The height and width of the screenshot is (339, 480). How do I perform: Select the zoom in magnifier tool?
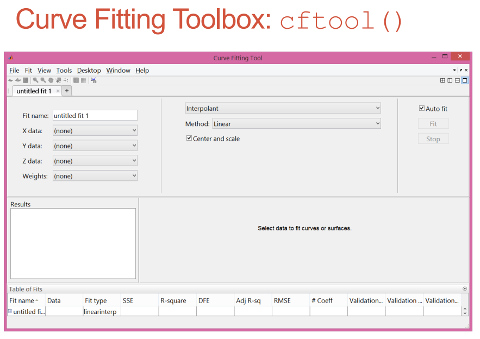tap(35, 80)
